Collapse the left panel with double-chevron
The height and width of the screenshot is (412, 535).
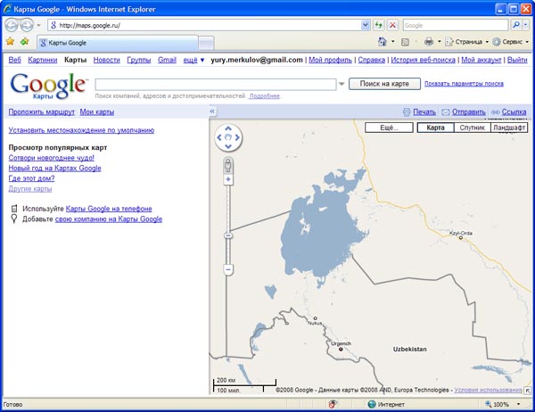point(212,111)
